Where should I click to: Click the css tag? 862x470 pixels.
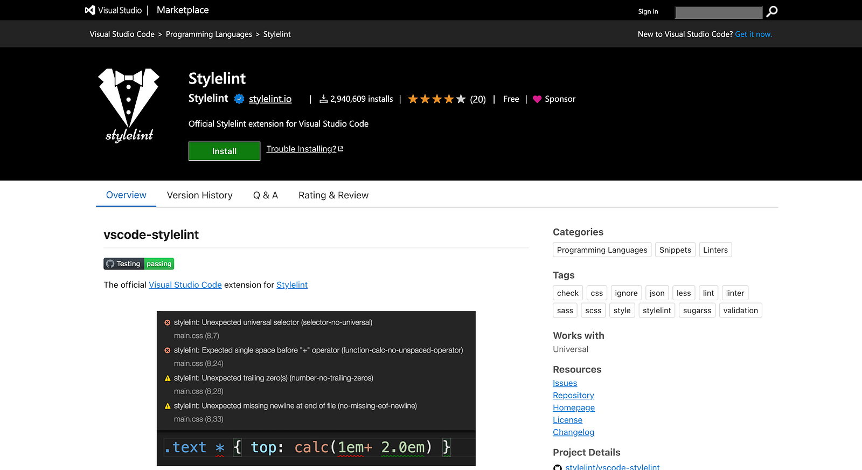pyautogui.click(x=597, y=293)
